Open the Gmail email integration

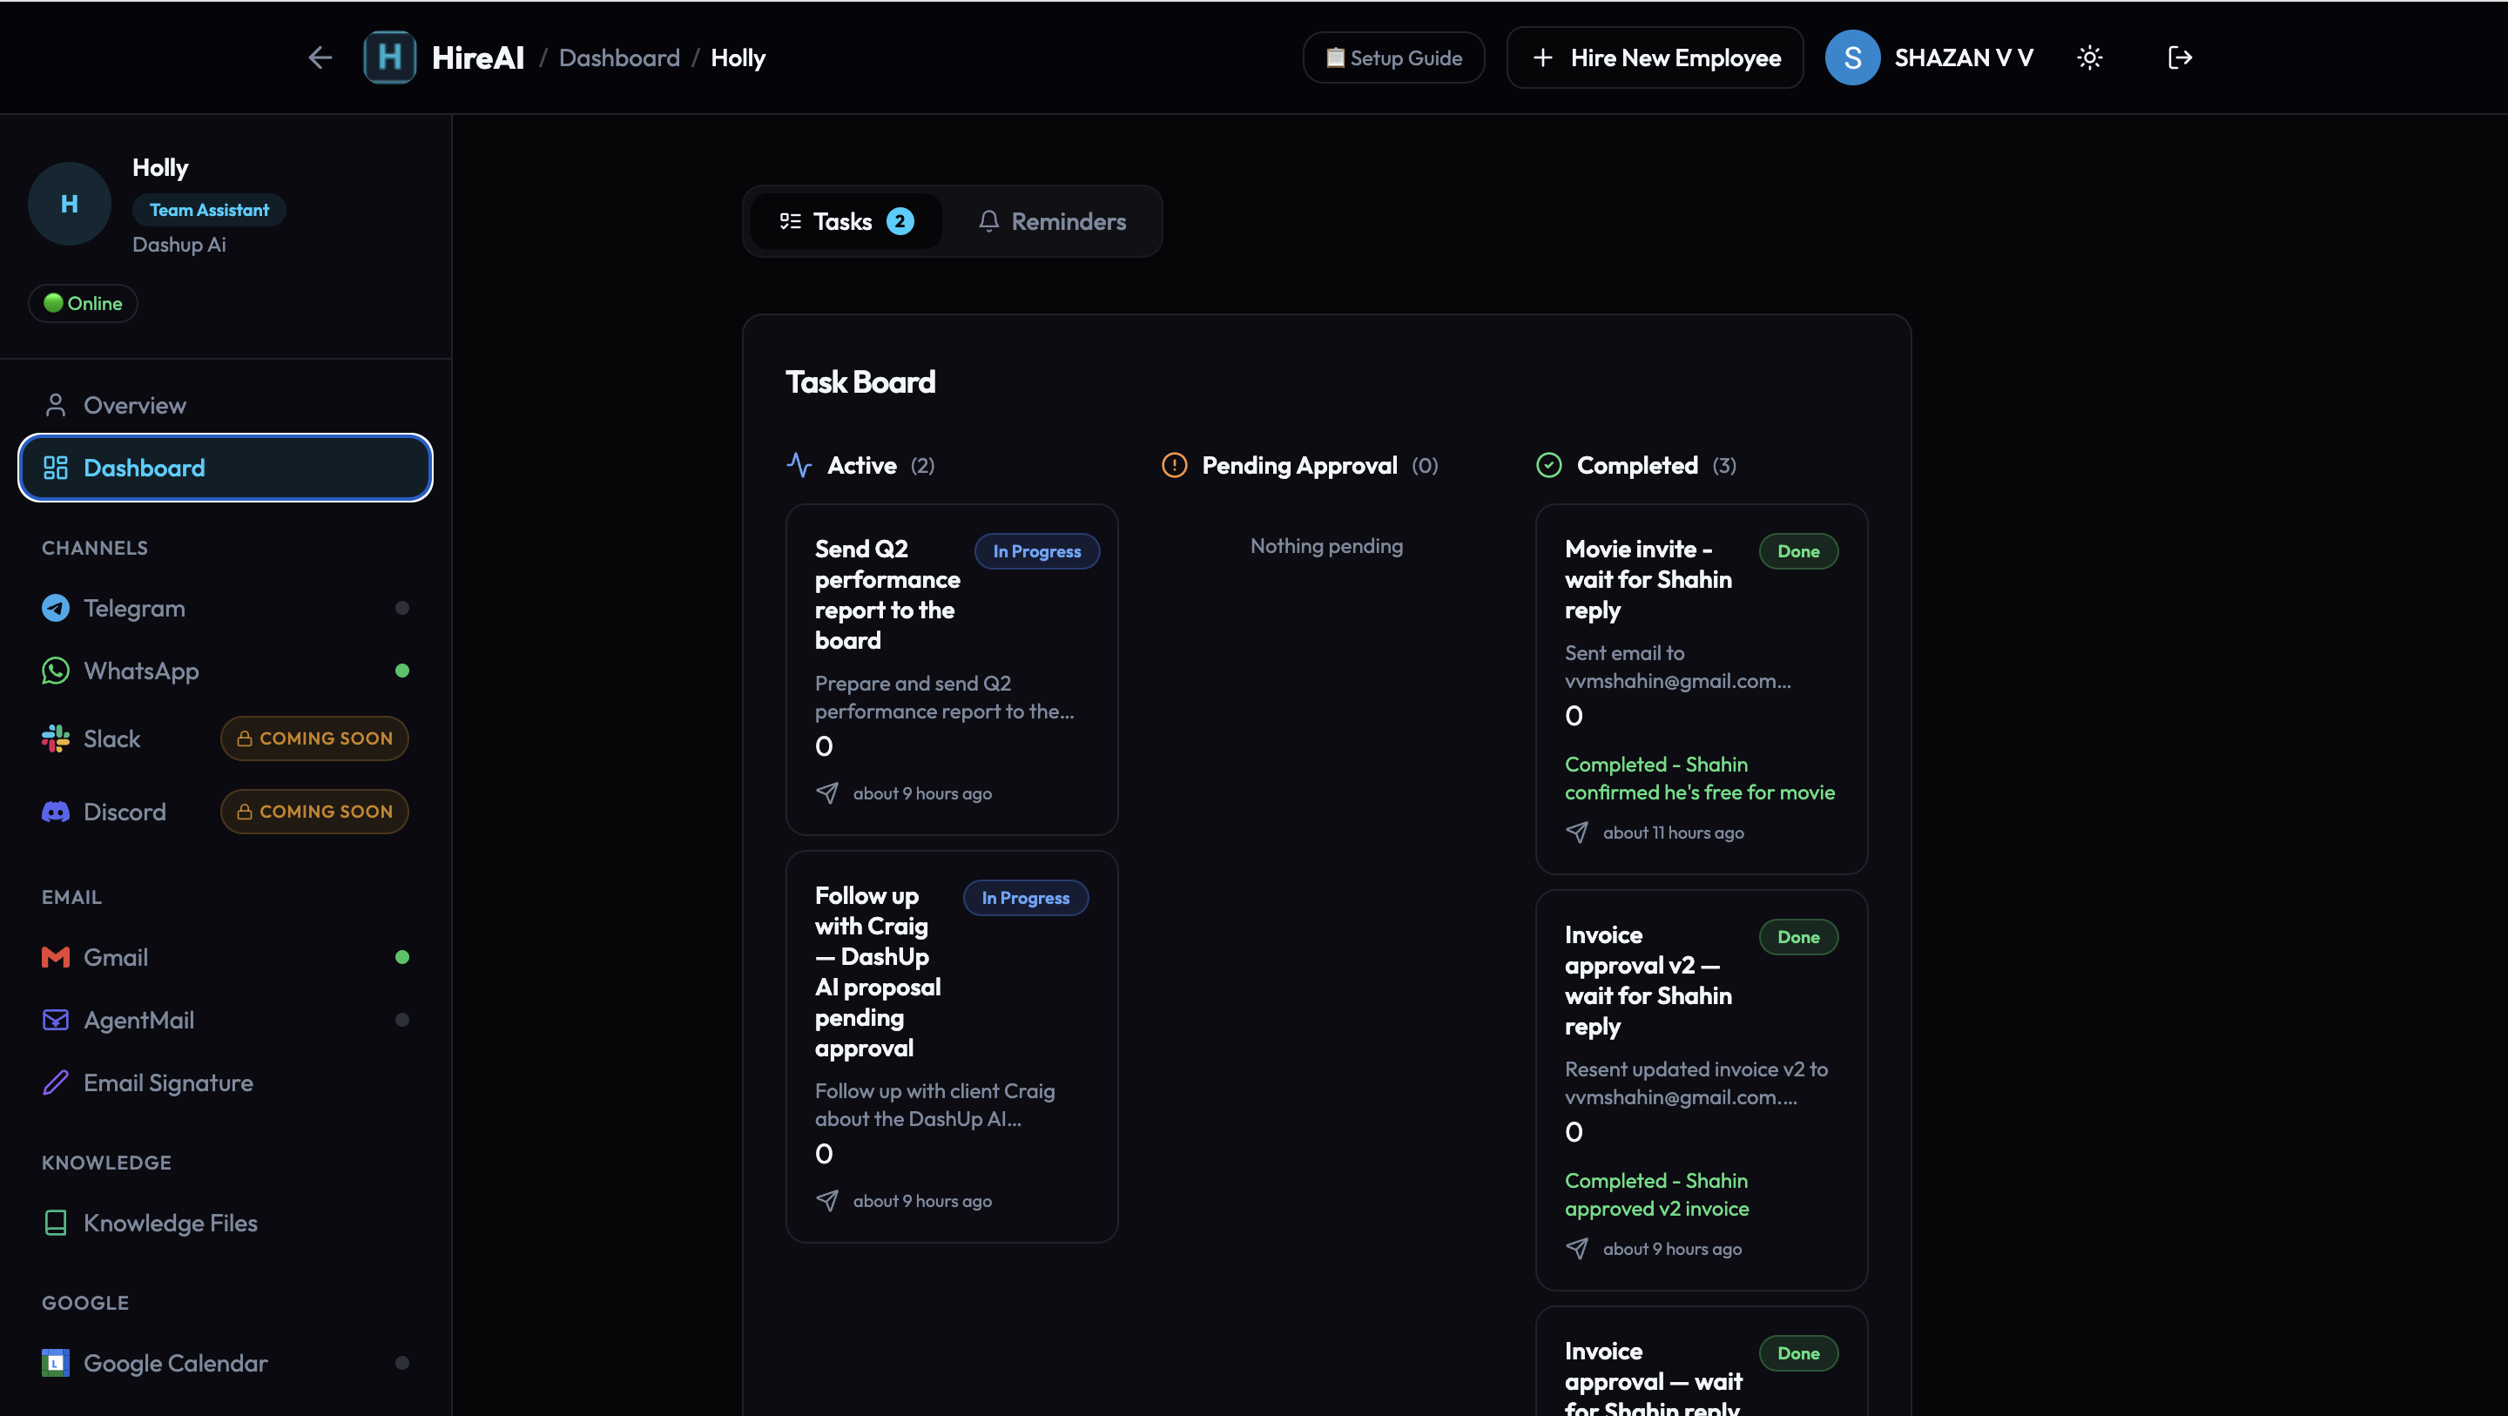point(116,957)
